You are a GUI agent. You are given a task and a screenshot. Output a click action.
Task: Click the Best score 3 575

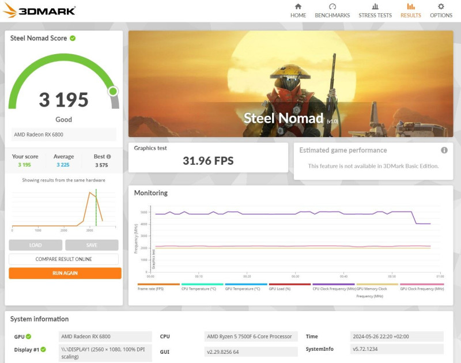click(101, 165)
